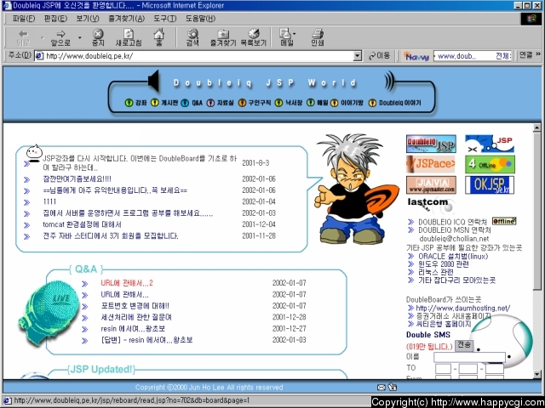The width and height of the screenshot is (545, 408).
Task: Click the DoubleIQ JSP banner
Action: point(431,144)
